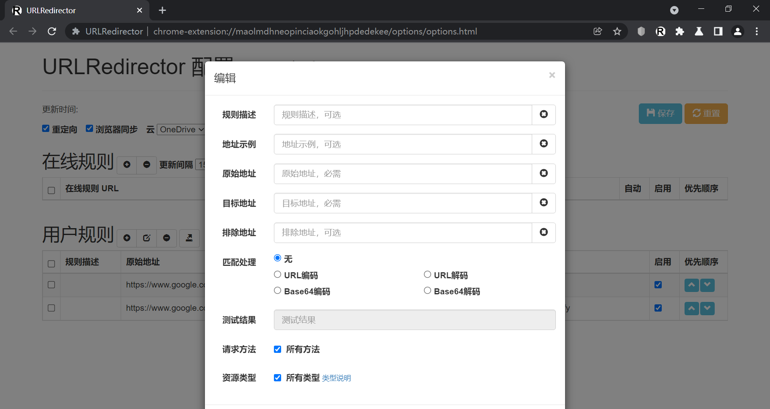Open the URLRedirector extension icon in toolbar
Viewport: 770px width, 409px height.
point(660,31)
